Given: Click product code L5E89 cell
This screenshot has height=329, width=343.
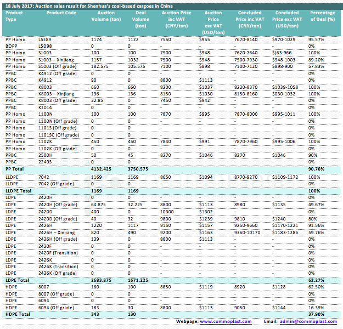Looking at the screenshot, I should [x=45, y=40].
